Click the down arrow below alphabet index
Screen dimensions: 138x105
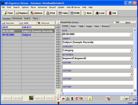tap(58, 95)
